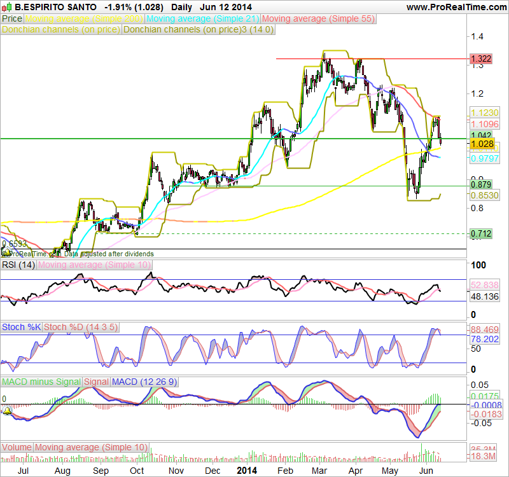Viewport: 509px width, 477px height.
Task: Click the 1.4 label on the price axis
Action: (477, 36)
